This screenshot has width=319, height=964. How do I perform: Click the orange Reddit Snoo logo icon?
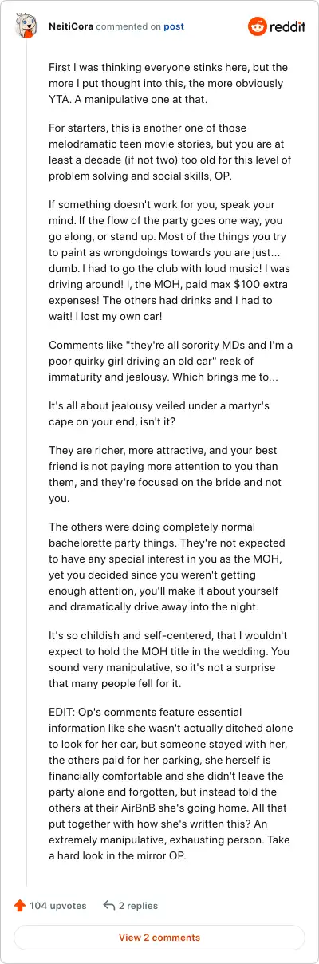click(x=258, y=26)
